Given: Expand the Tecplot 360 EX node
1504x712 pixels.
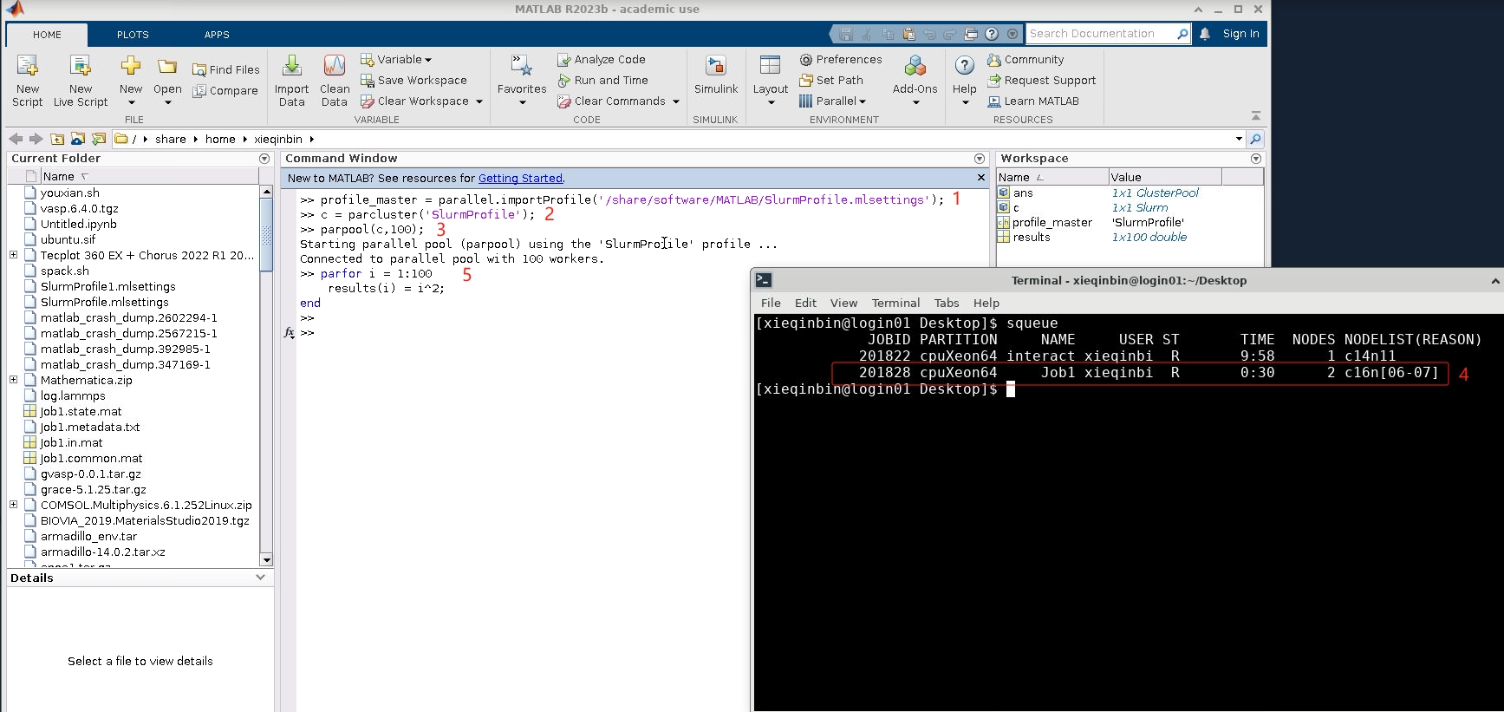Looking at the screenshot, I should pyautogui.click(x=13, y=255).
